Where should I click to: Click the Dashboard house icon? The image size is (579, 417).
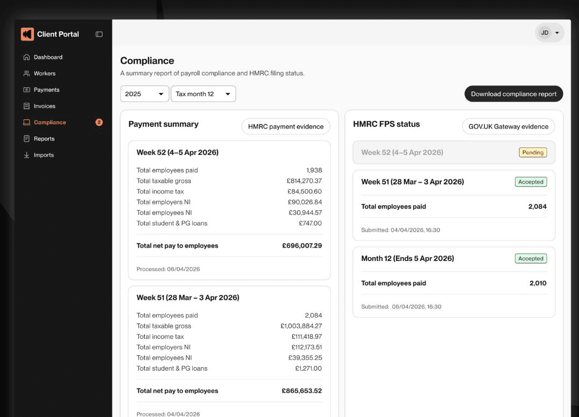[x=26, y=57]
